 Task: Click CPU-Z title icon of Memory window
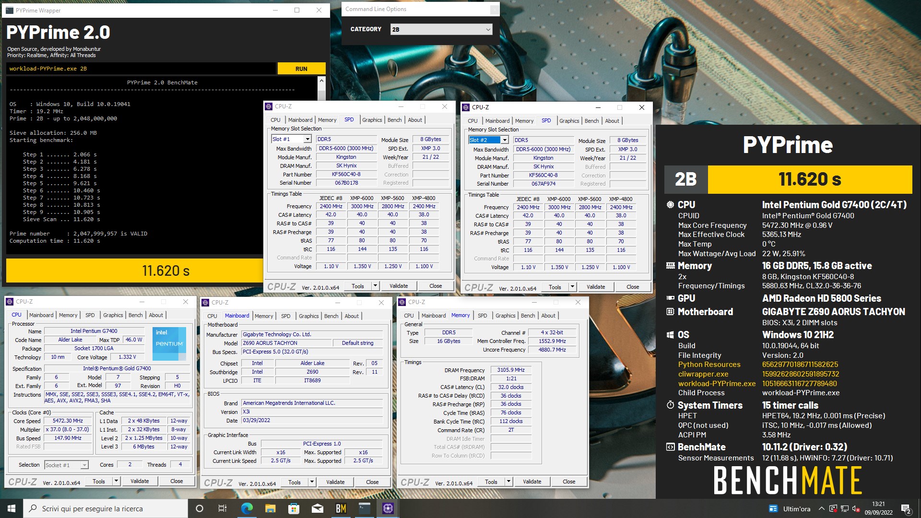pyautogui.click(x=402, y=302)
